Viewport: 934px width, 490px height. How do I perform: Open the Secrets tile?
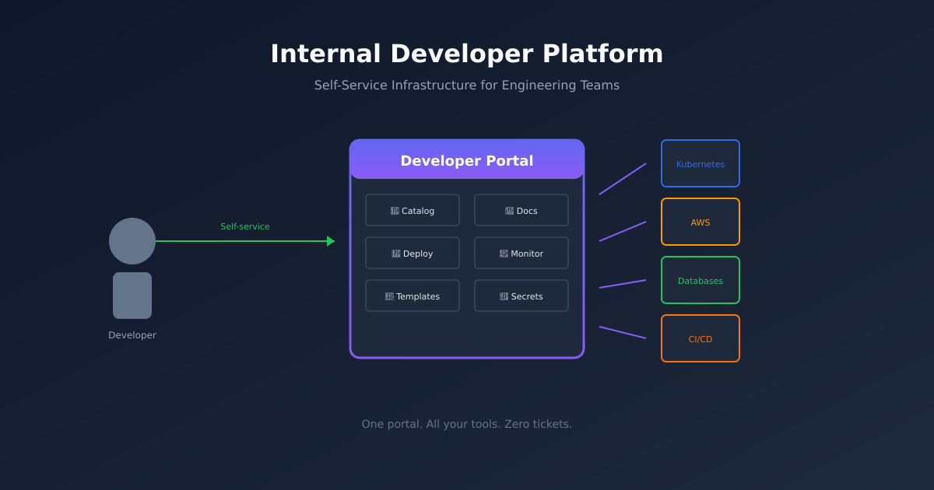[x=521, y=296]
